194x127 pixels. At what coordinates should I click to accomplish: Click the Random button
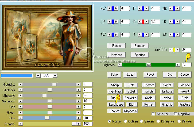140,46
